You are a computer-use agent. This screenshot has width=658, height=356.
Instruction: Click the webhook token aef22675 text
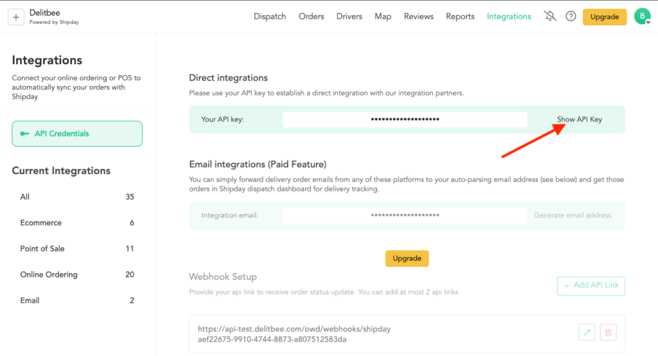tap(272, 339)
